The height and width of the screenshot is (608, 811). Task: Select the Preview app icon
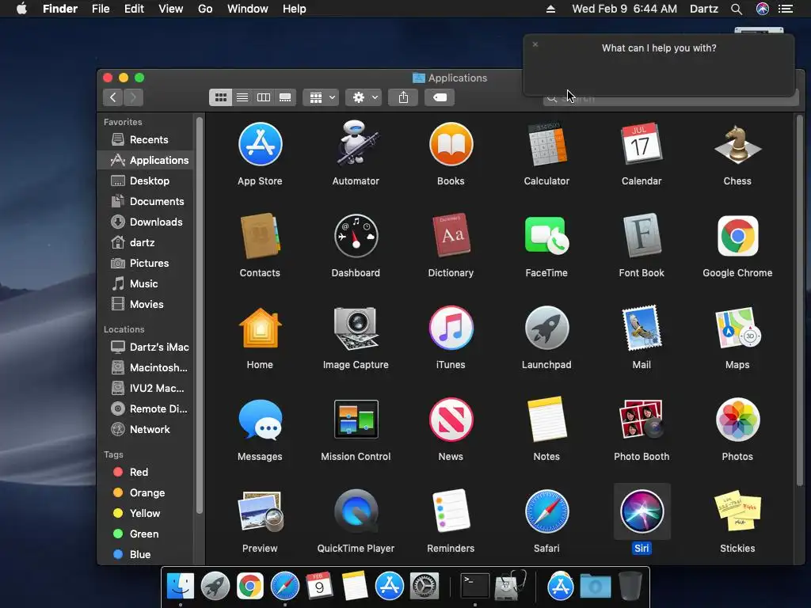[x=260, y=511]
